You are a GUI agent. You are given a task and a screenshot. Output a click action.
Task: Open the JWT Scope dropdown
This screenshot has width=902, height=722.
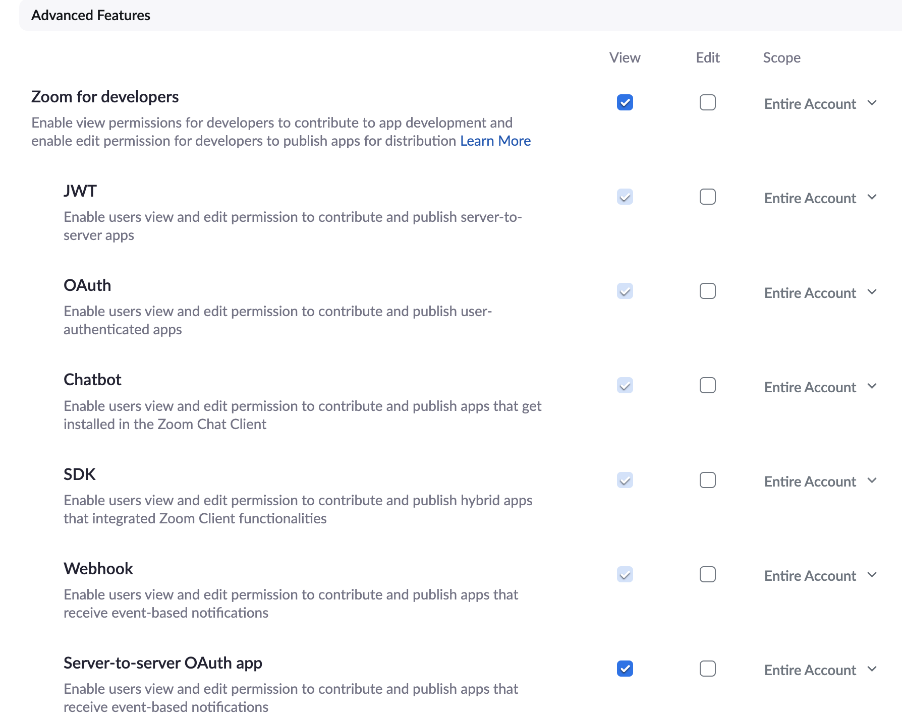click(x=821, y=198)
